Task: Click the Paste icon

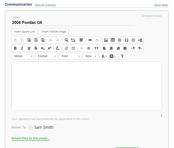Action: click(x=29, y=40)
